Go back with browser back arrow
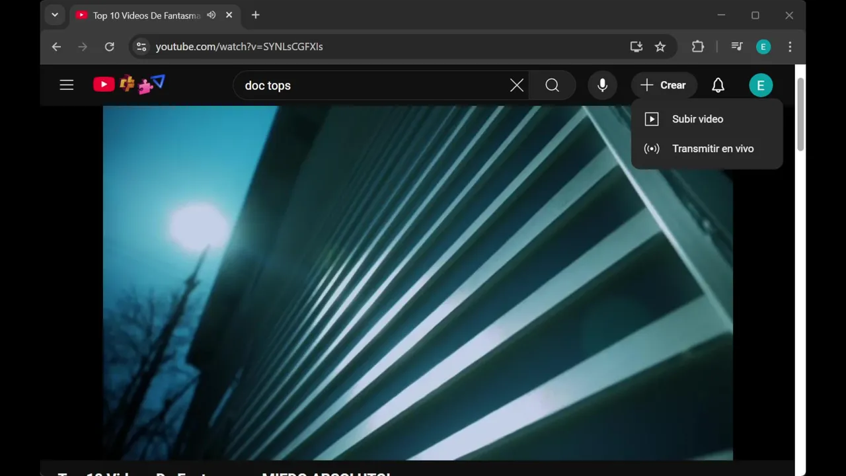This screenshot has width=846, height=476. click(56, 47)
